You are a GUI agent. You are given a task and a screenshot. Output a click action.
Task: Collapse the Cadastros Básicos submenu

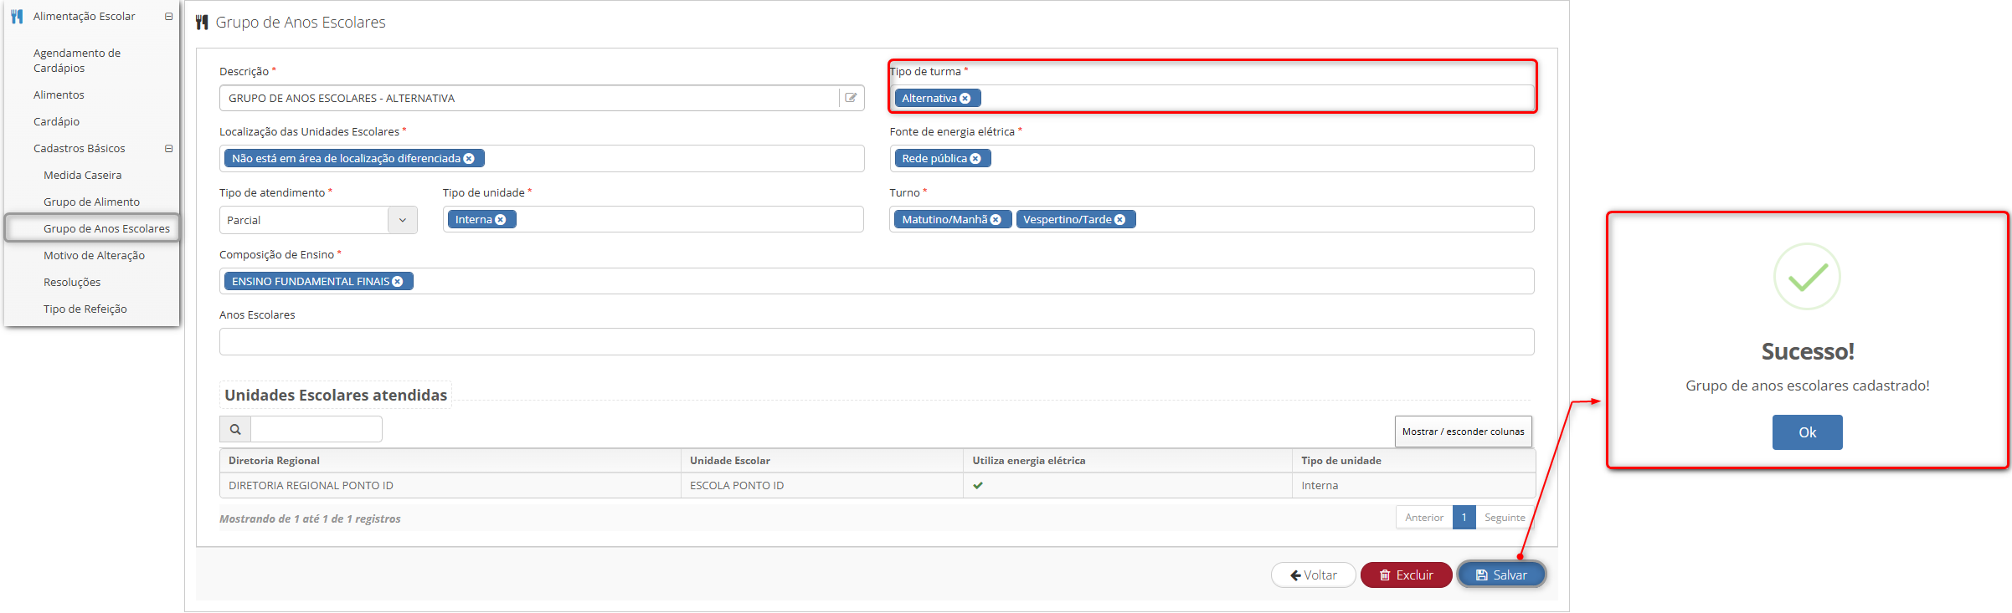pos(168,149)
